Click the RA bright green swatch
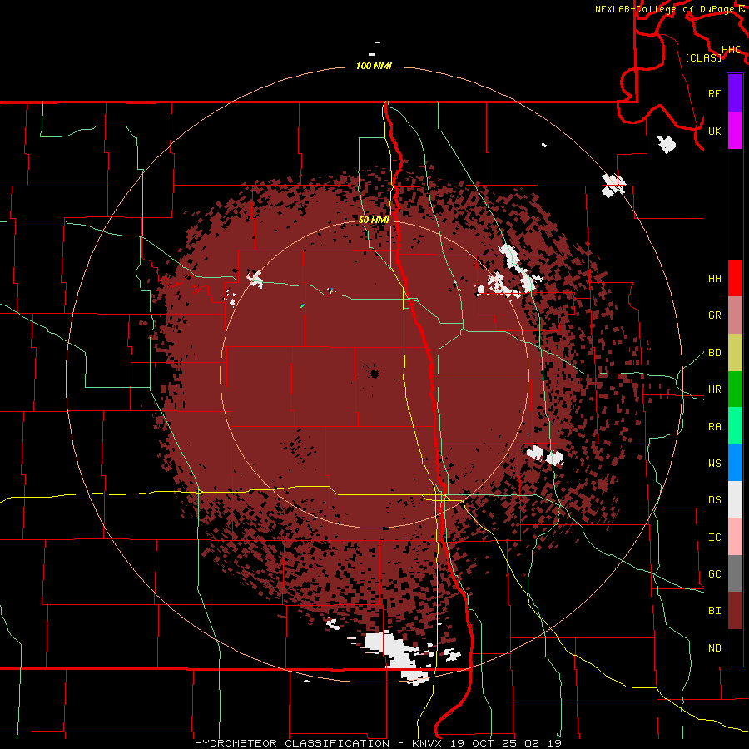 (735, 425)
